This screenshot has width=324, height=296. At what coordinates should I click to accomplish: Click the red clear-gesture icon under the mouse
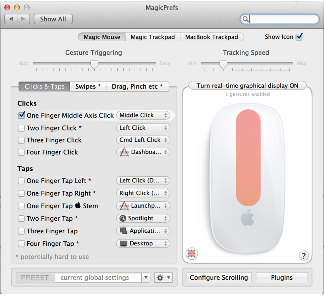pyautogui.click(x=192, y=253)
